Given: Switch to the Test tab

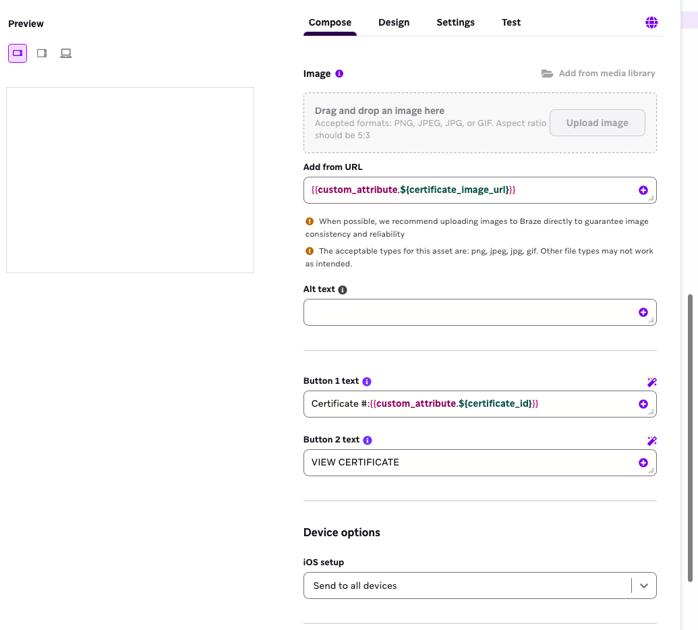Looking at the screenshot, I should (511, 22).
